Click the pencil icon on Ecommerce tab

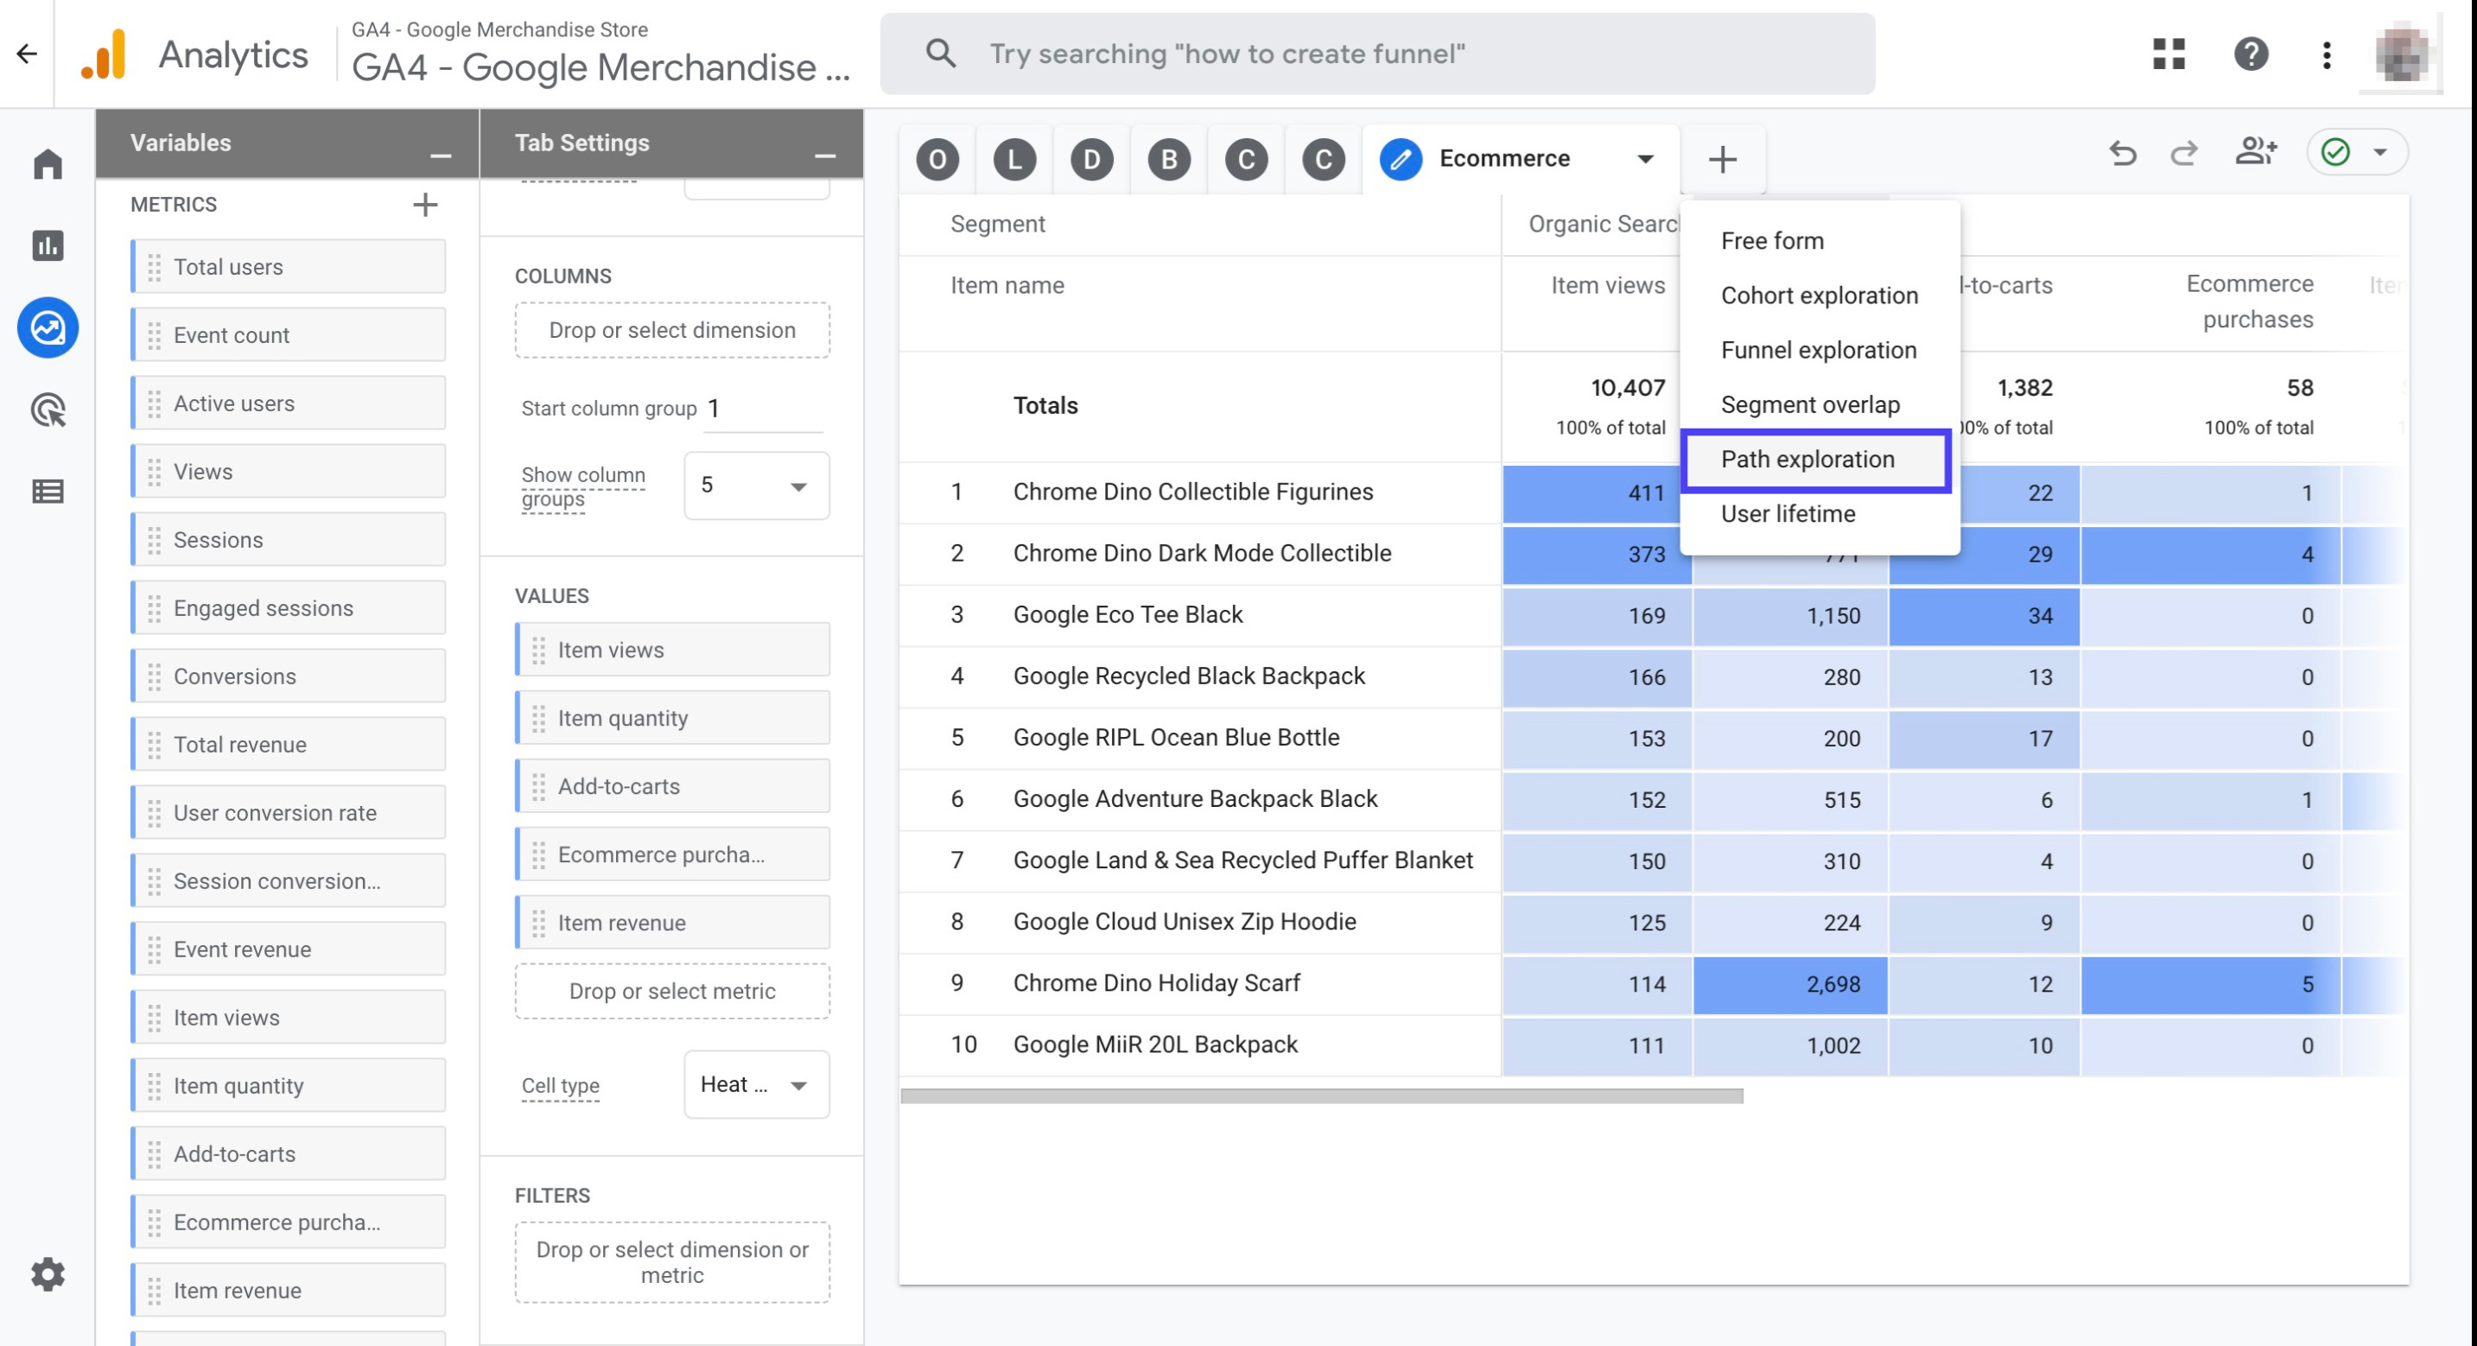point(1401,160)
